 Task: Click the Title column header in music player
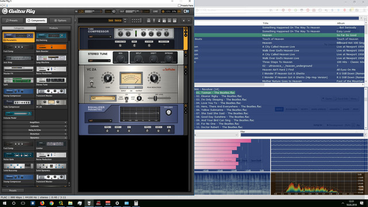pyautogui.click(x=266, y=23)
